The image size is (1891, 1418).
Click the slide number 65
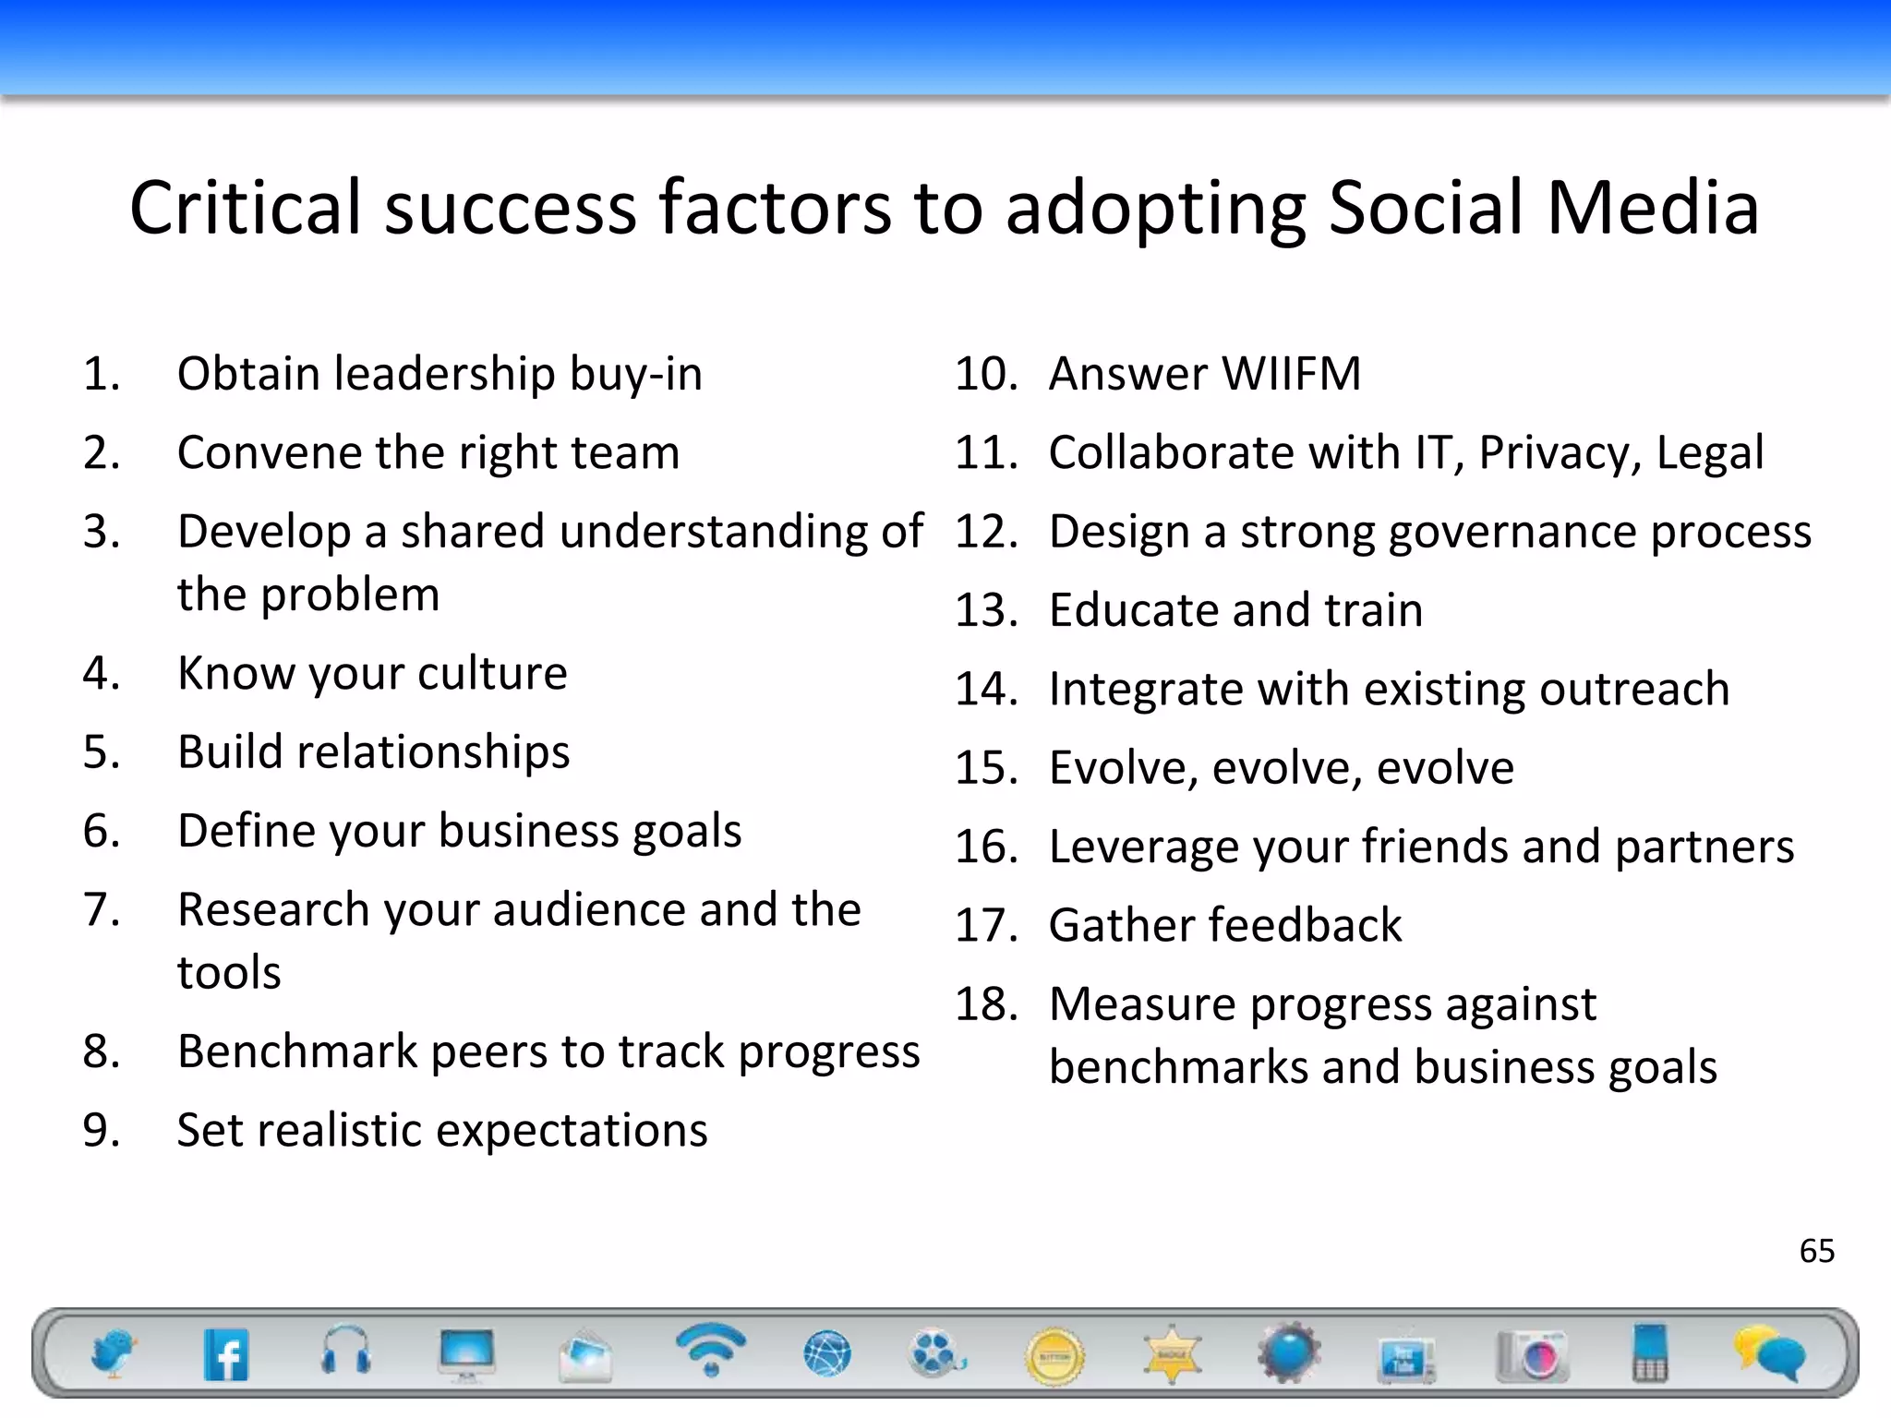pos(1817,1251)
